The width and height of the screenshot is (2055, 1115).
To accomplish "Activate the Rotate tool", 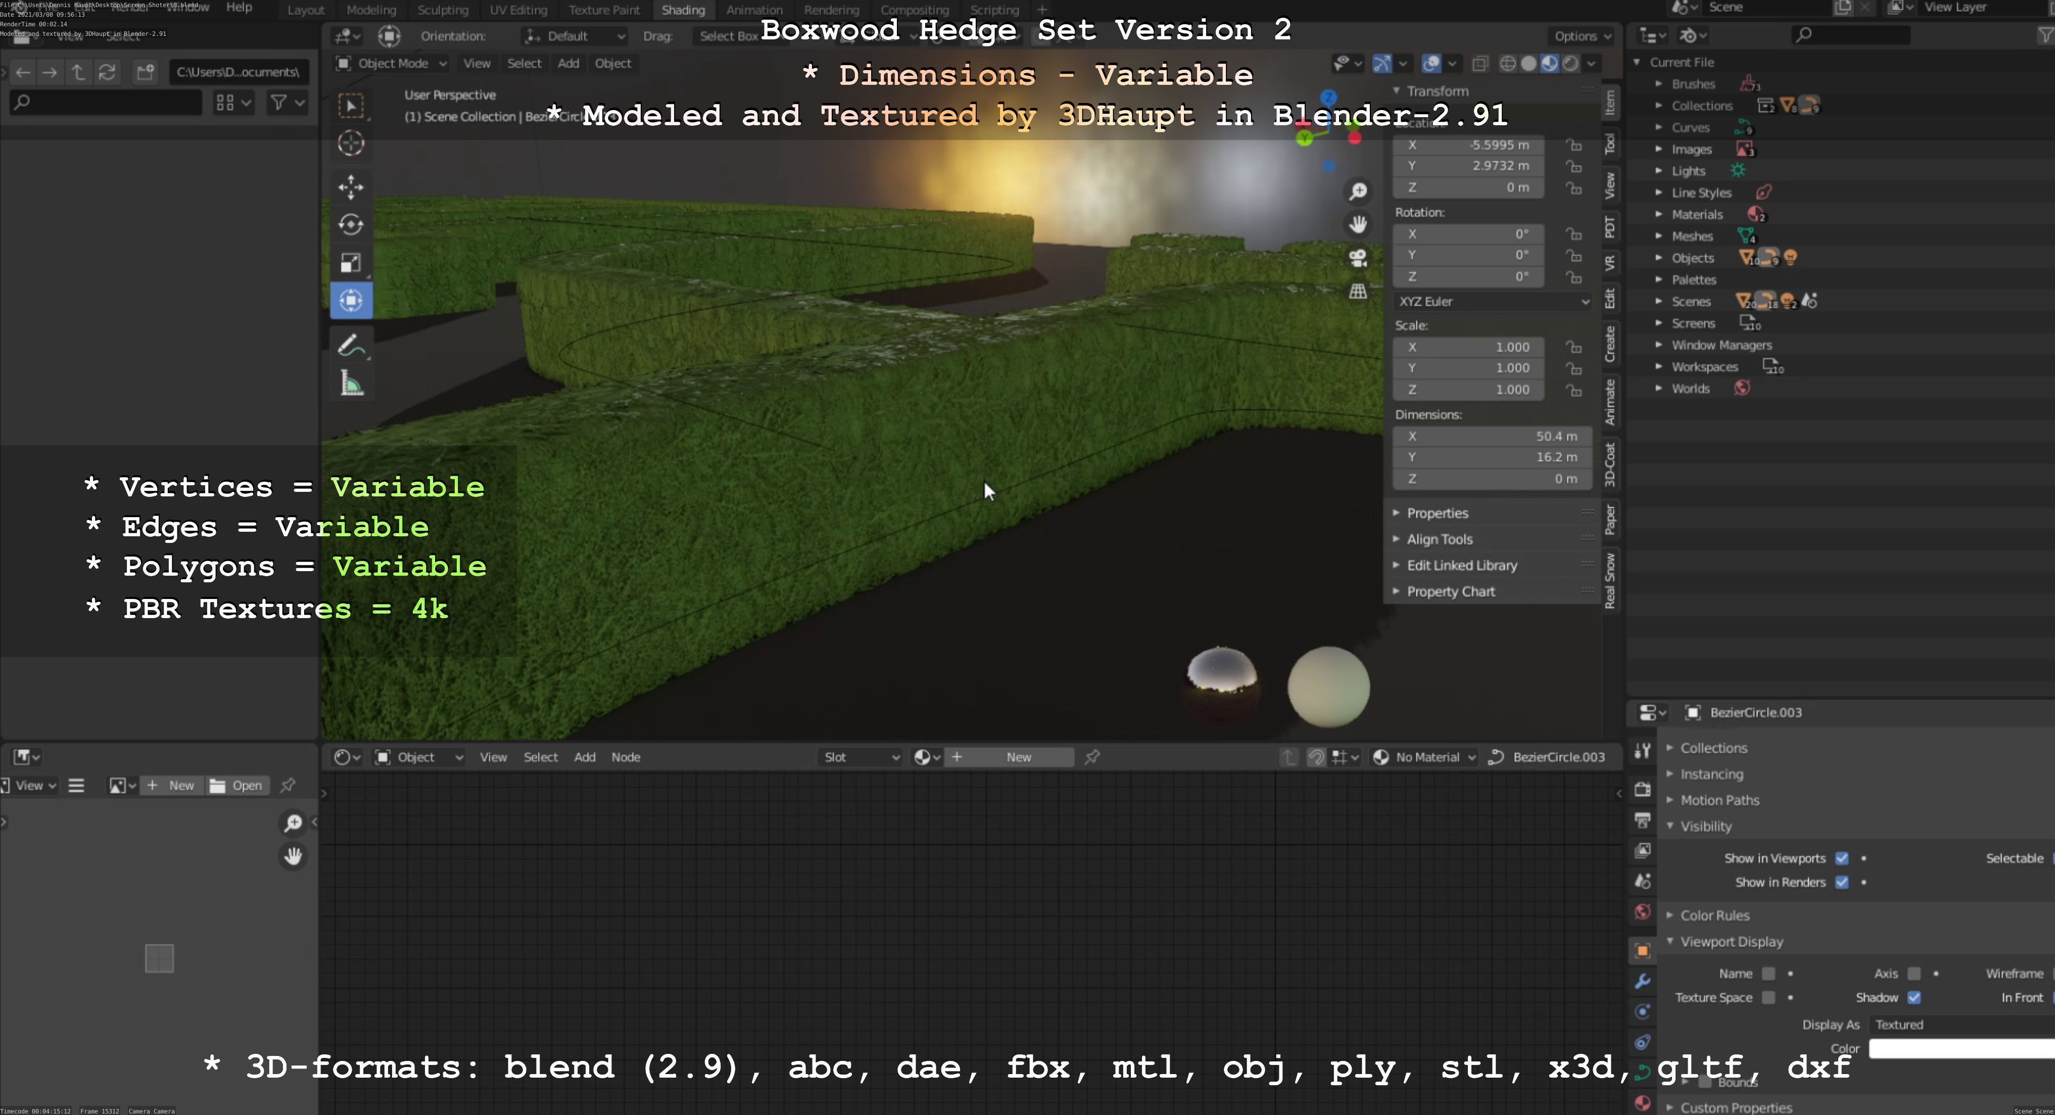I will (x=351, y=225).
